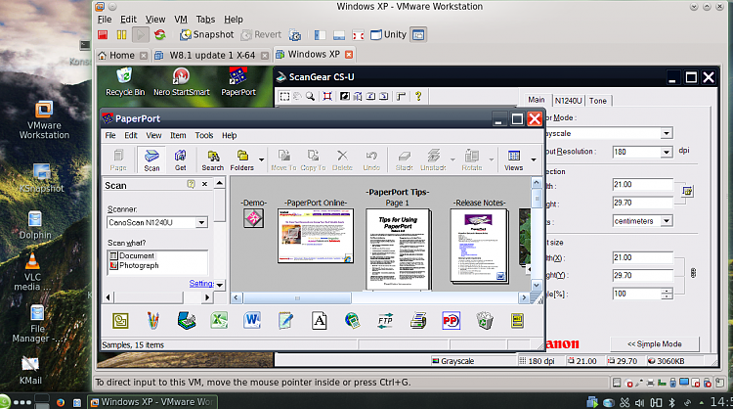
Task: Click the selection width field showing 21.00
Action: click(x=643, y=184)
